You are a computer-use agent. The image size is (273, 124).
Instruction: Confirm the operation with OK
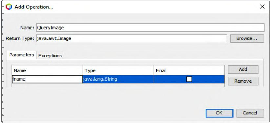pyautogui.click(x=219, y=113)
